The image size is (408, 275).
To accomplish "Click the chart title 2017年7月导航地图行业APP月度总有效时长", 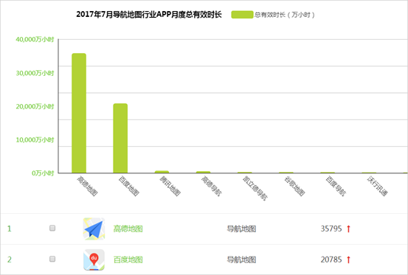I will tap(149, 15).
